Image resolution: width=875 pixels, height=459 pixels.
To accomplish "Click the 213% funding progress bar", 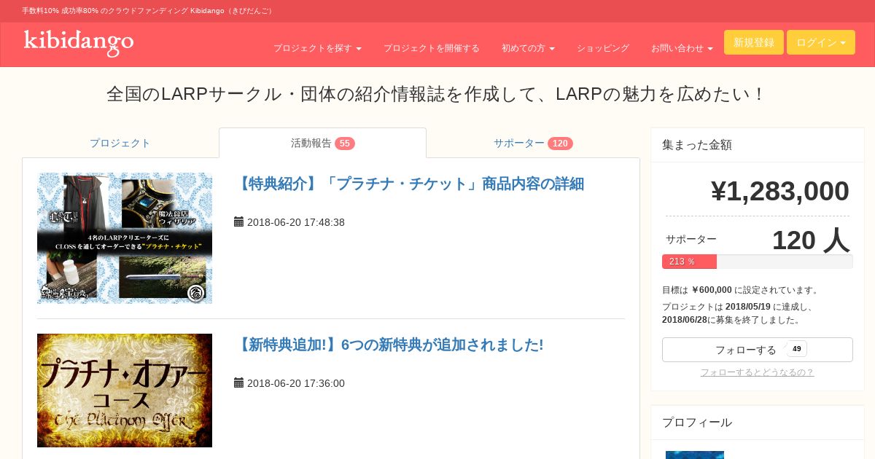I will (758, 262).
